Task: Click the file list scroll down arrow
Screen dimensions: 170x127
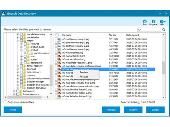Action: tap(164, 97)
